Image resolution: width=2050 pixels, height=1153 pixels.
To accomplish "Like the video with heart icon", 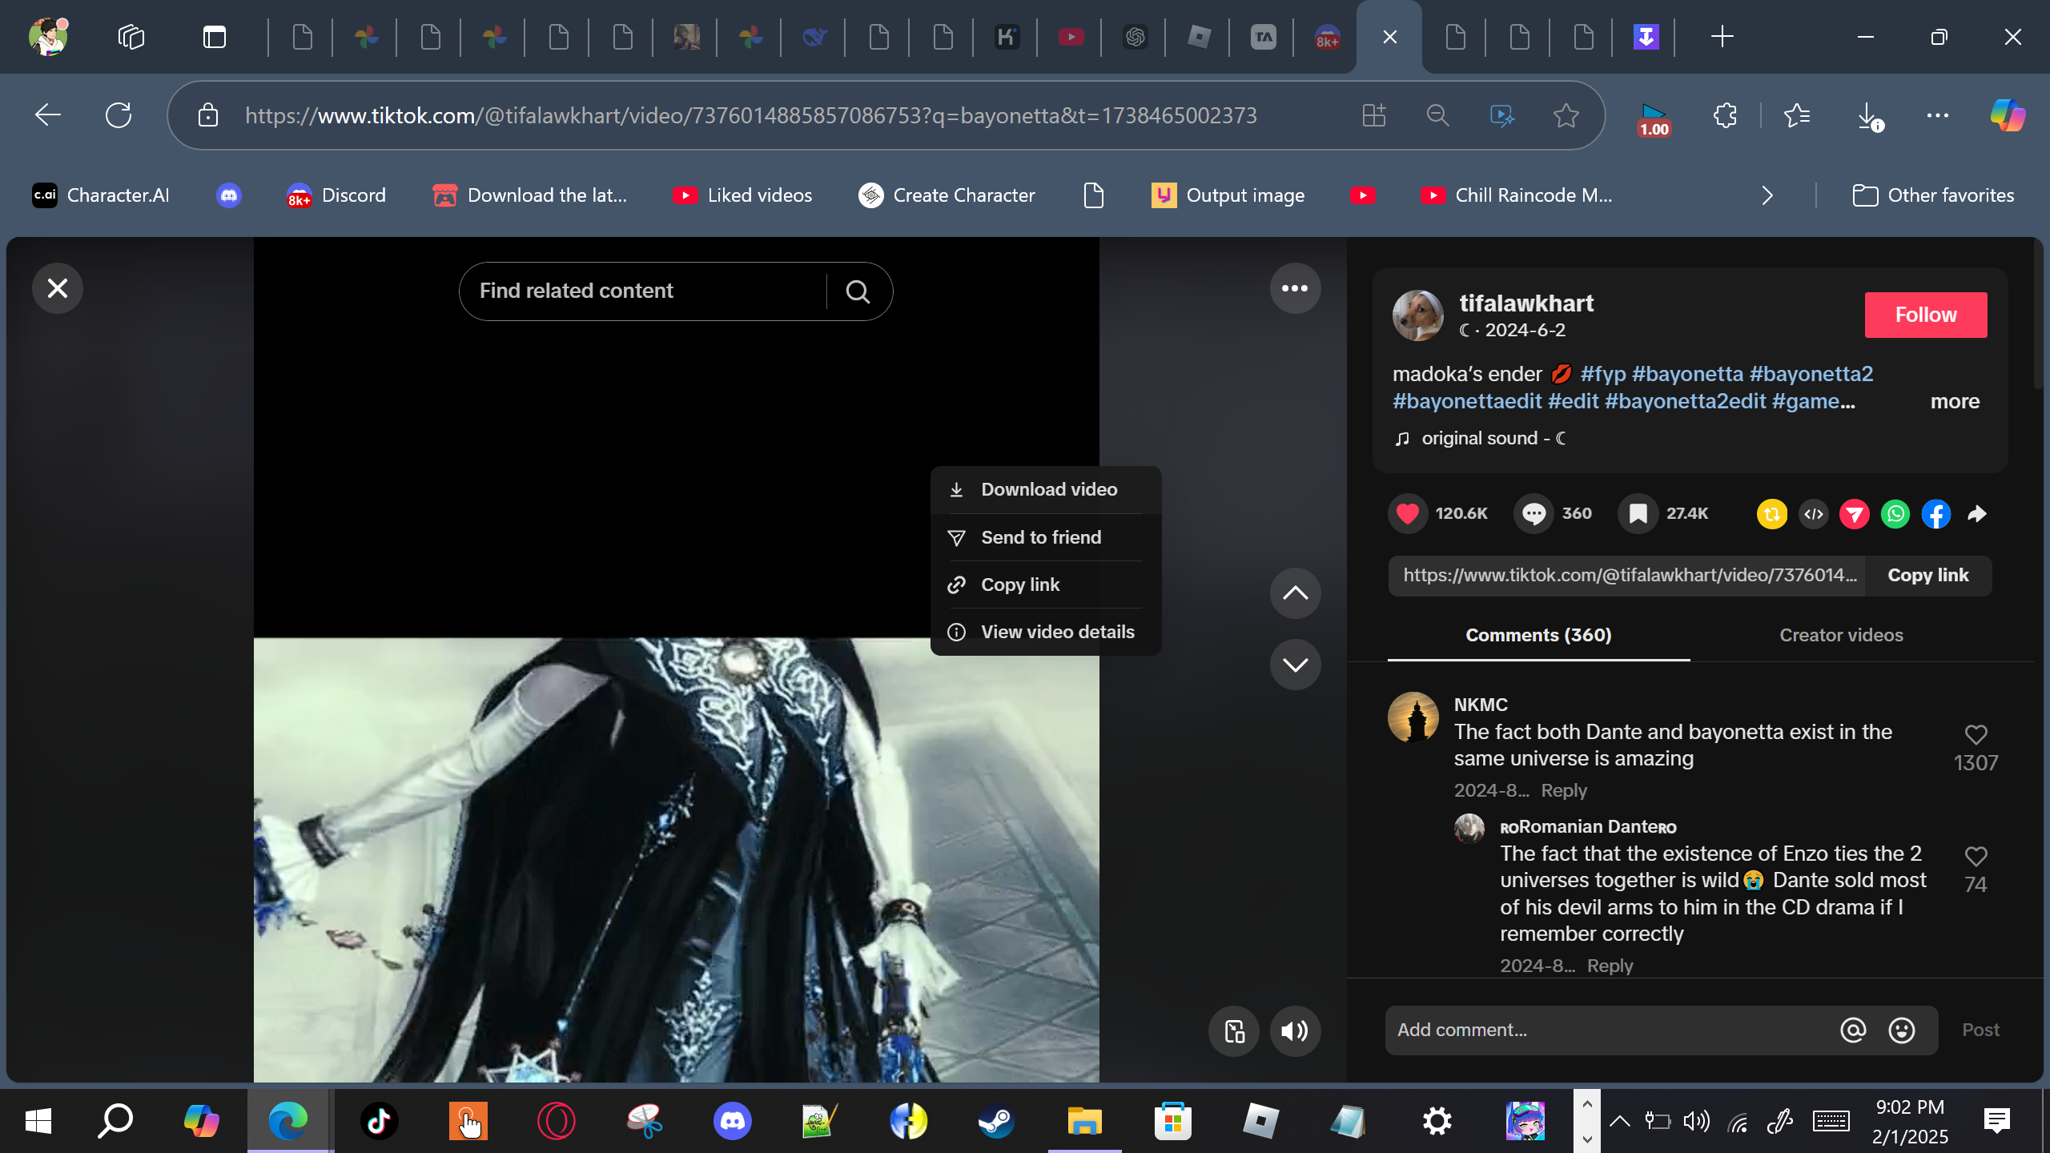I will 1407,513.
